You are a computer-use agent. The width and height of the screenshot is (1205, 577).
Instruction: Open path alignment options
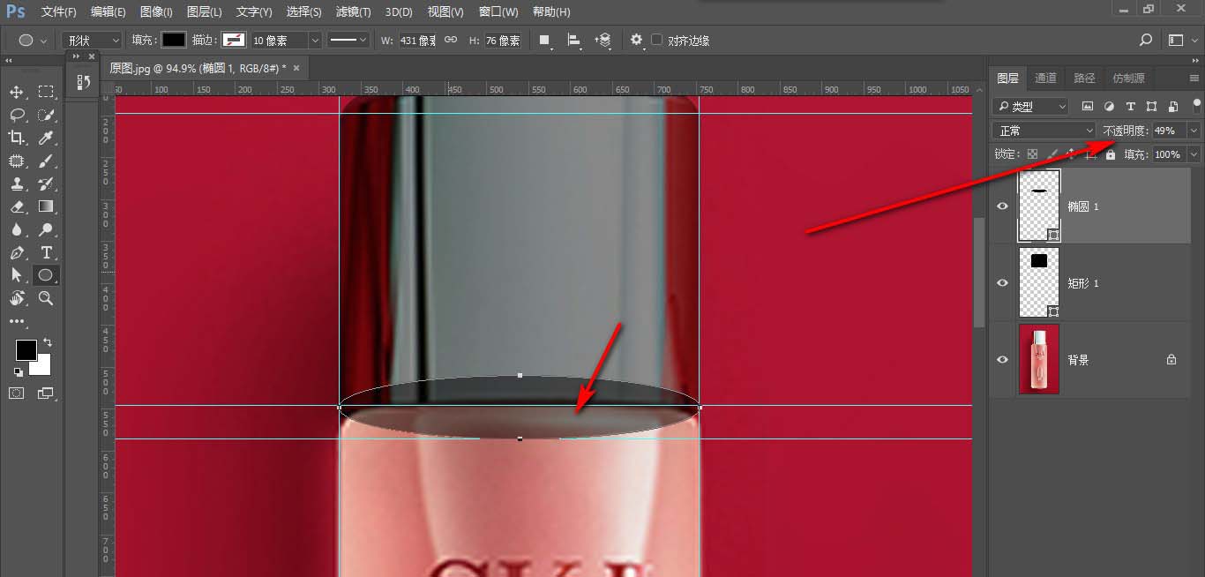point(574,40)
